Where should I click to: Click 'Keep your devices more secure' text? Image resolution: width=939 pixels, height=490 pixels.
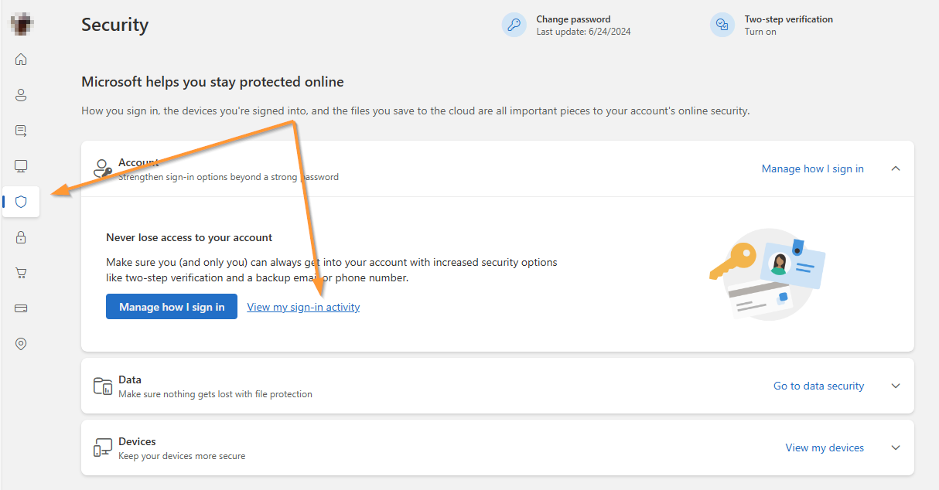(x=182, y=456)
